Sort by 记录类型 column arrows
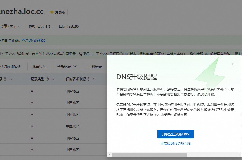The height and width of the screenshot is (160, 242). tap(53, 79)
